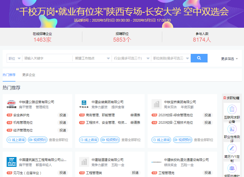Open 中铁建公路运营有限公司 company name link
The image size is (244, 177).
coord(36,102)
